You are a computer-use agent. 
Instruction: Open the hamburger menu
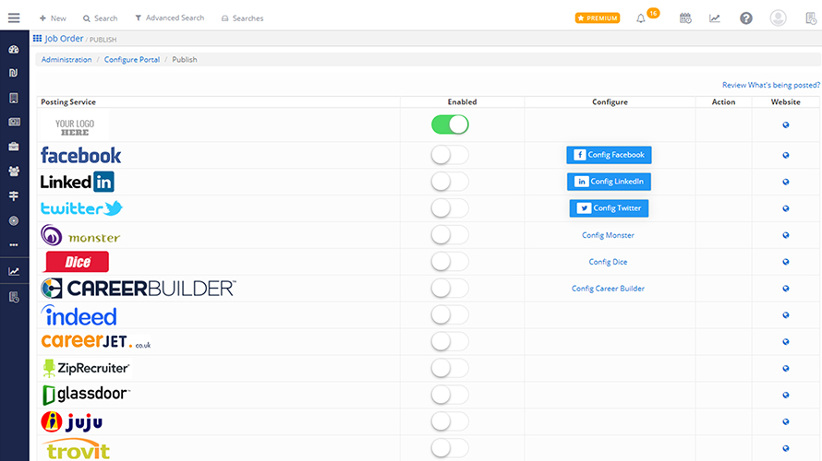click(14, 18)
